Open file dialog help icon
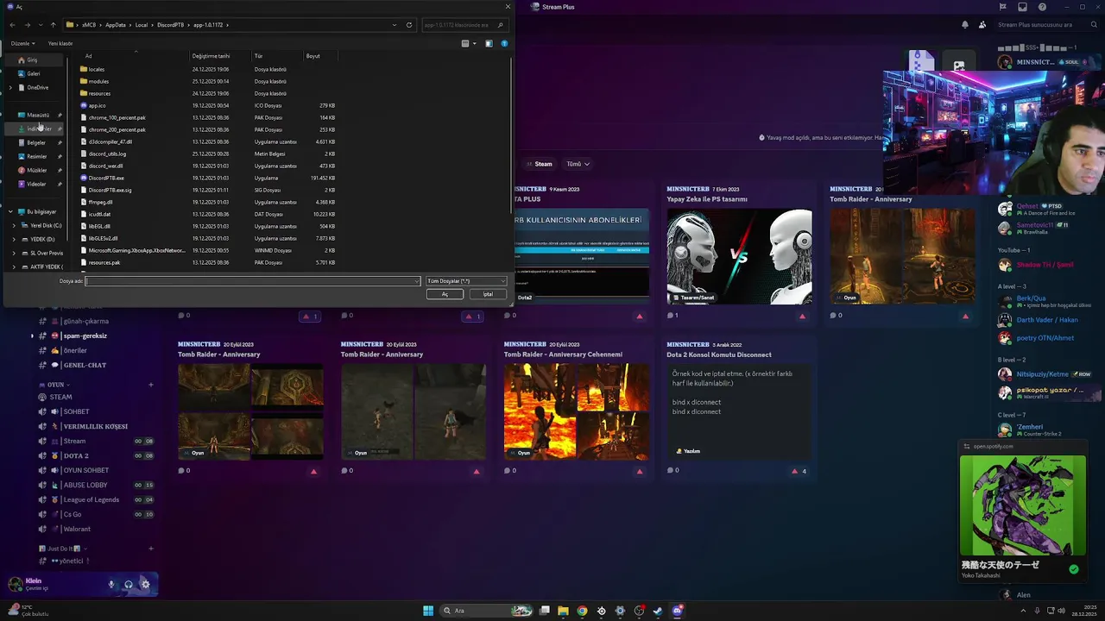The image size is (1105, 621). click(x=504, y=43)
